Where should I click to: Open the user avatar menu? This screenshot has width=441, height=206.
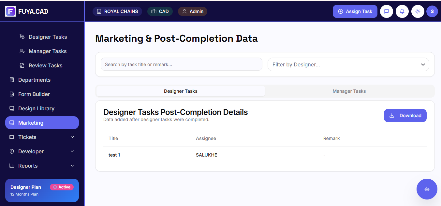[432, 11]
